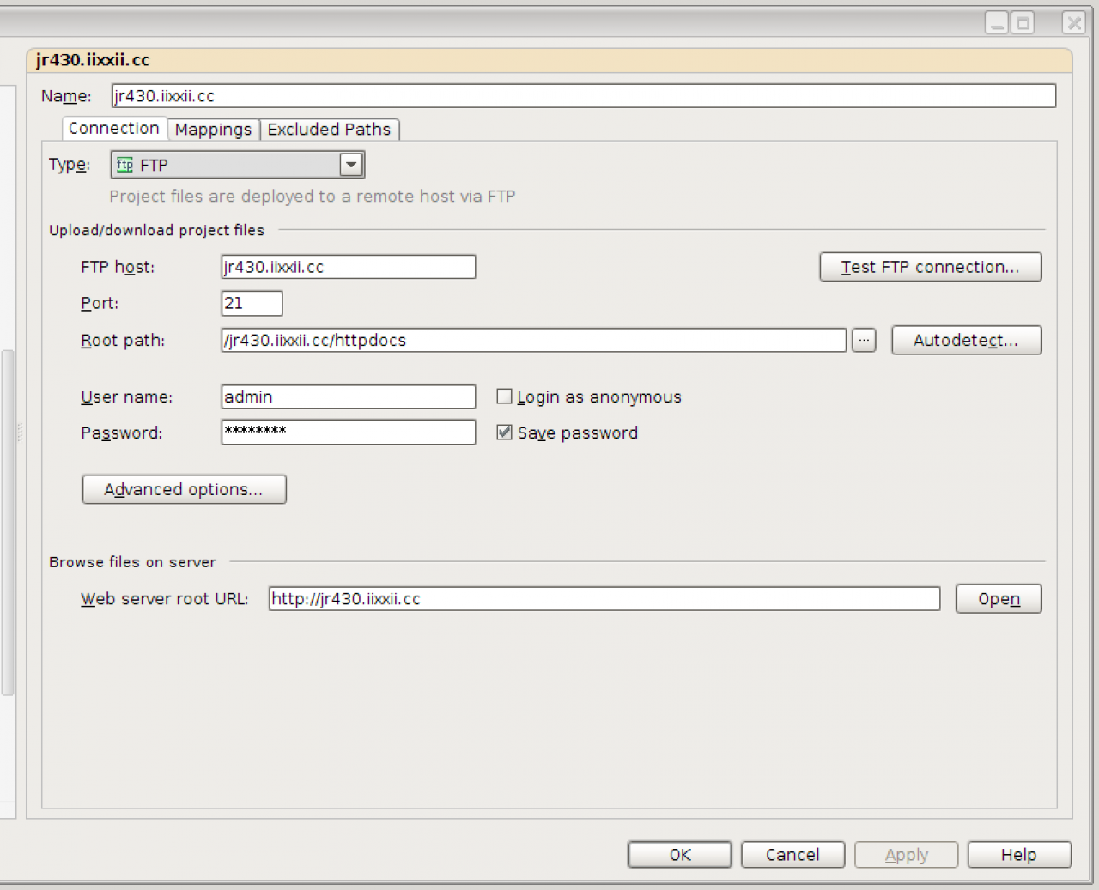
Task: Open Advanced options dialog
Action: [184, 489]
